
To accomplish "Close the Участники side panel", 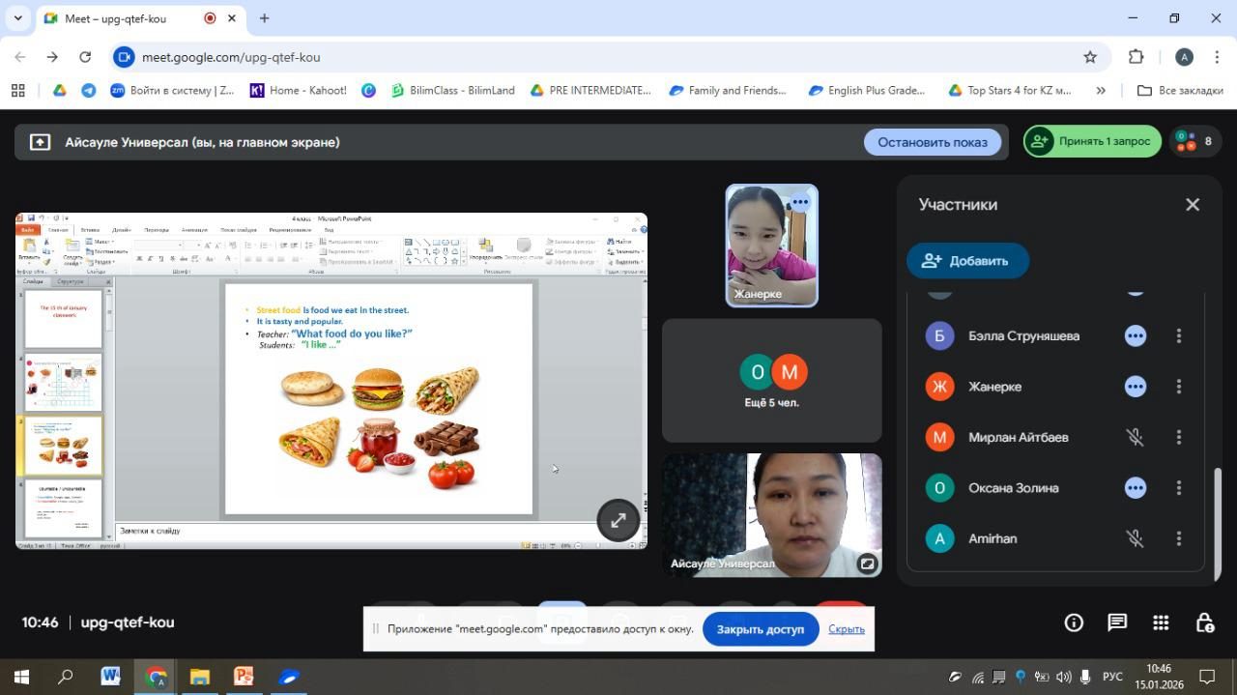I will [1193, 204].
